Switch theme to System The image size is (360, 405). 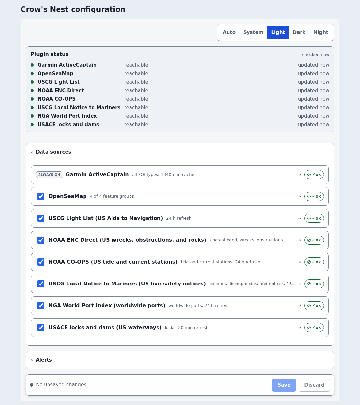[x=253, y=32]
